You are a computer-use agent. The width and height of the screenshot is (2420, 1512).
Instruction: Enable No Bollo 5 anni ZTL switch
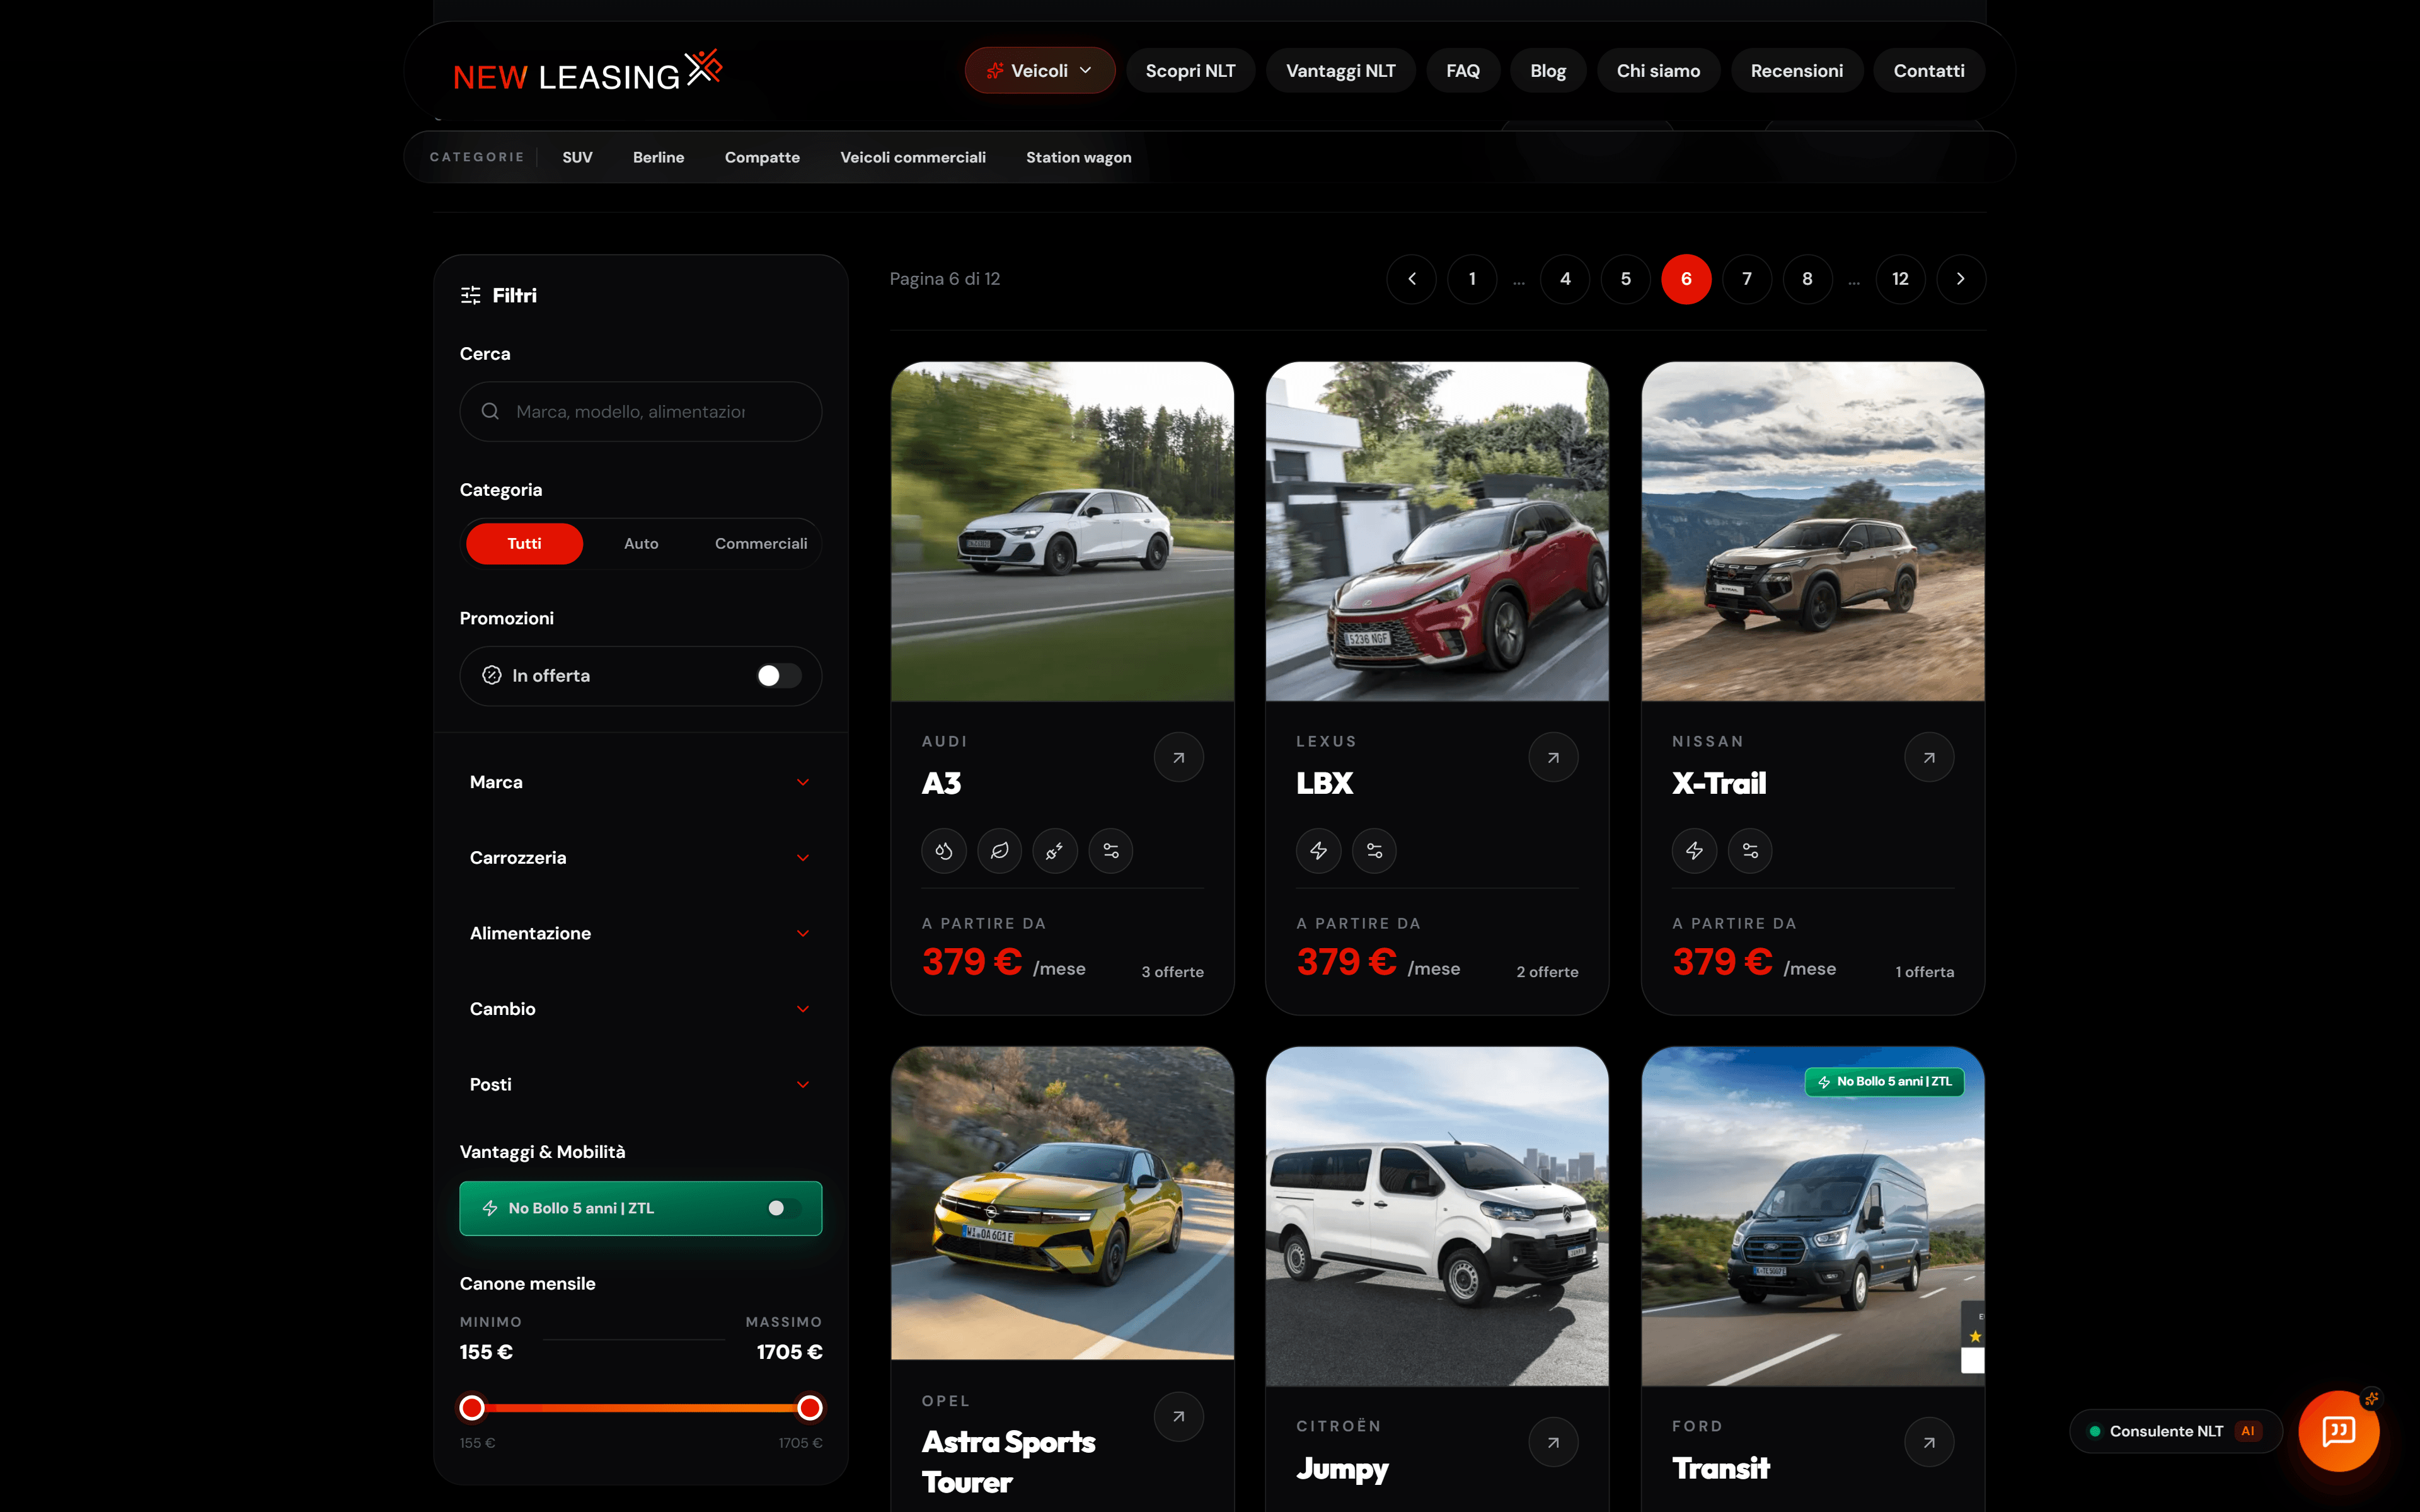click(x=783, y=1208)
